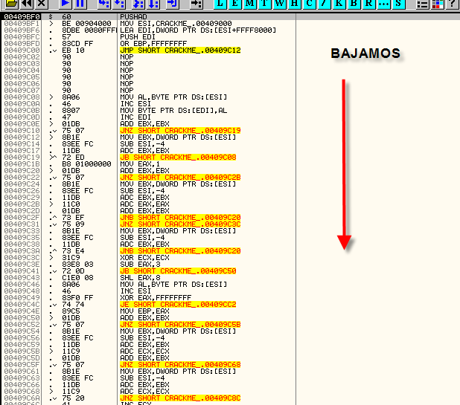Screen dimensions: 460x405
Task: Pause the debugged program
Action: coord(80,4)
